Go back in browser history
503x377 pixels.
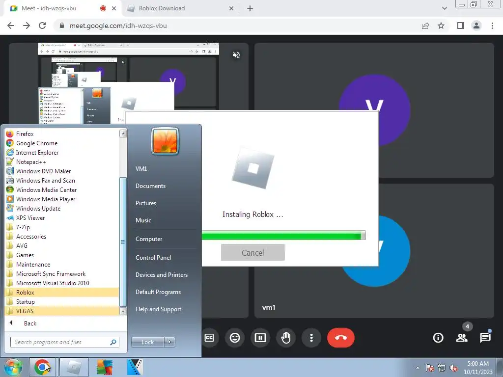click(x=11, y=26)
